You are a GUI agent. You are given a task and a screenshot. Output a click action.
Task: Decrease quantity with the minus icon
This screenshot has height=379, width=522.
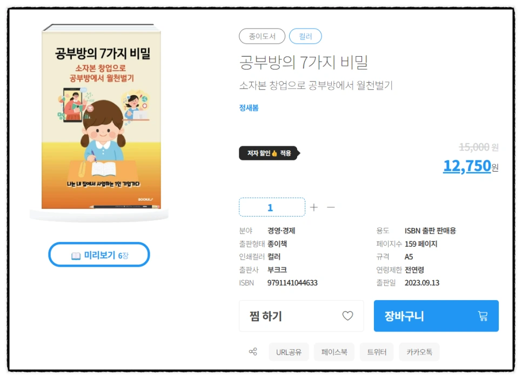click(331, 207)
